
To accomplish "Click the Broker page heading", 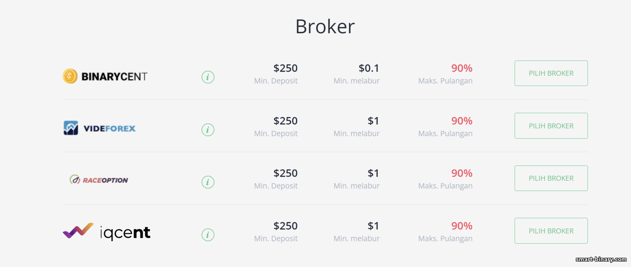I will click(x=325, y=26).
